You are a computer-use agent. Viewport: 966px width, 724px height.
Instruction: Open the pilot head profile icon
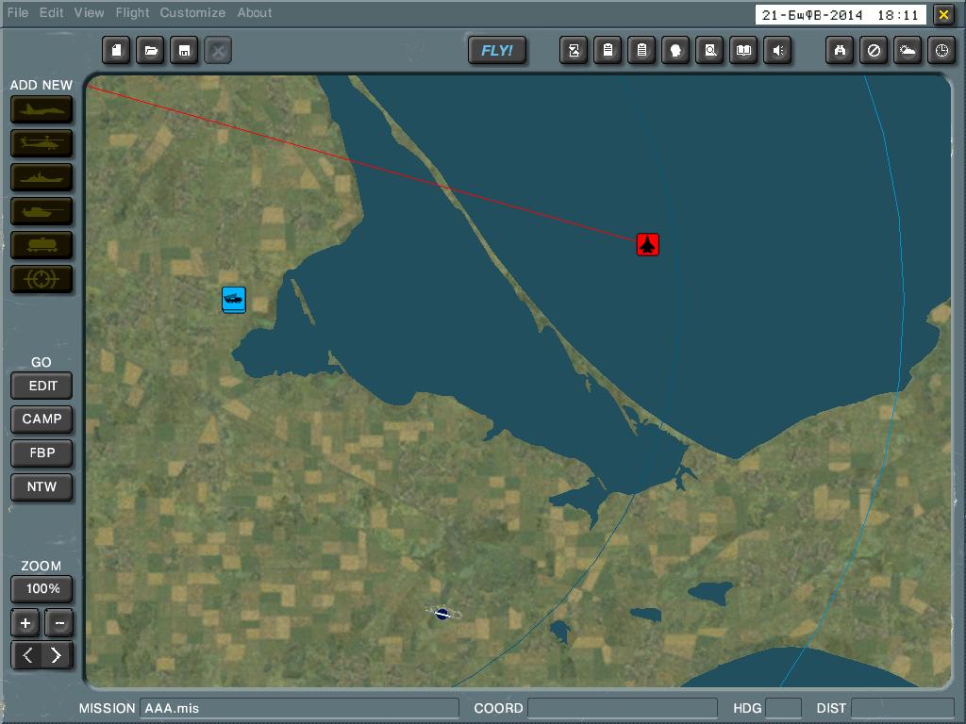click(x=675, y=51)
